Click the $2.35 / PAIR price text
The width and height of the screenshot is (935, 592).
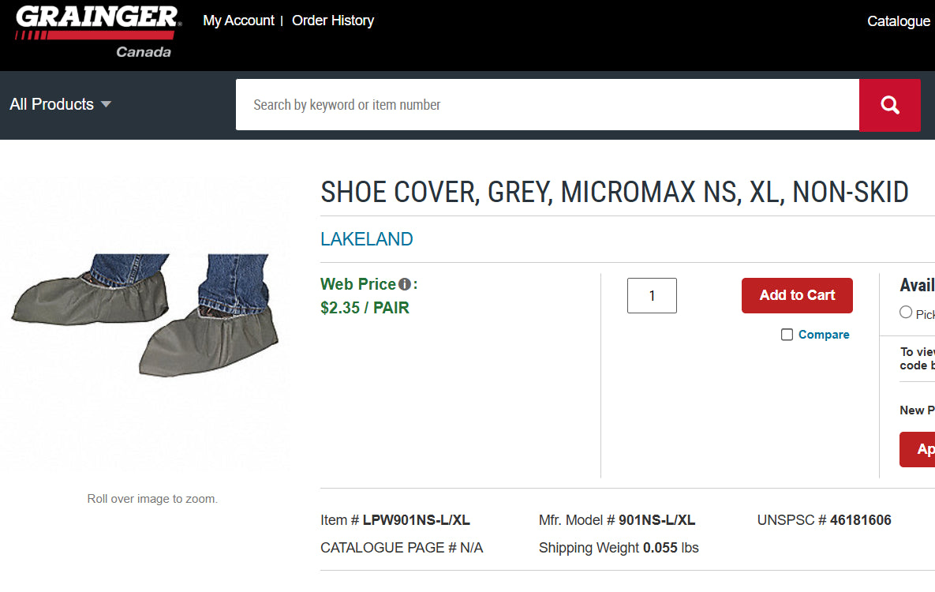point(365,308)
